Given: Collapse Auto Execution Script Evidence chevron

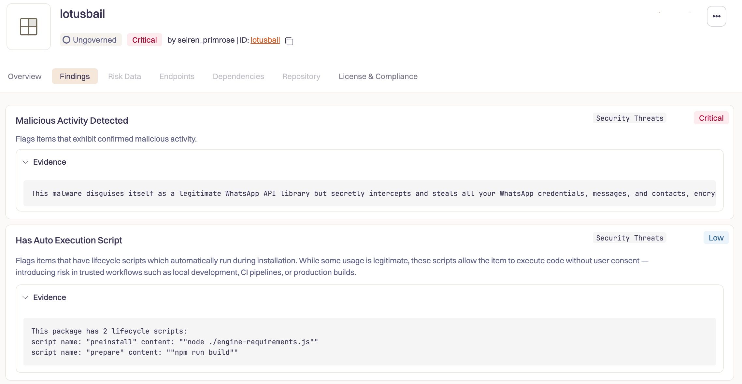Looking at the screenshot, I should pyautogui.click(x=25, y=297).
